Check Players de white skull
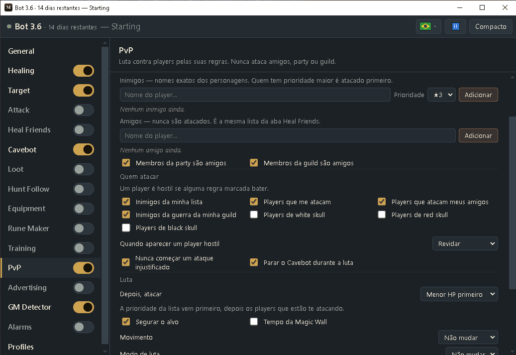This screenshot has height=355, width=516. pyautogui.click(x=254, y=215)
